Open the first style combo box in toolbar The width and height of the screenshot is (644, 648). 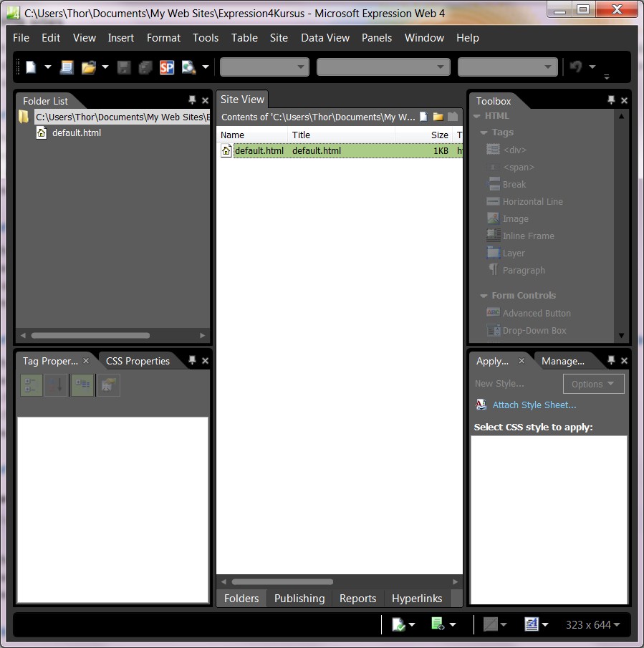(264, 67)
